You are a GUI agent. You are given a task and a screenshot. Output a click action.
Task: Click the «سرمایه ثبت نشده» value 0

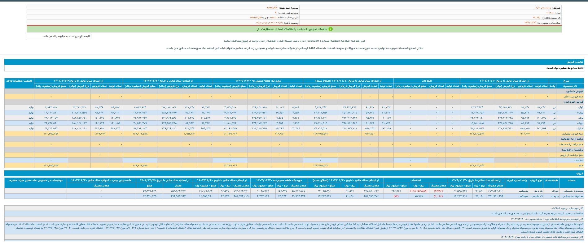click(276, 13)
